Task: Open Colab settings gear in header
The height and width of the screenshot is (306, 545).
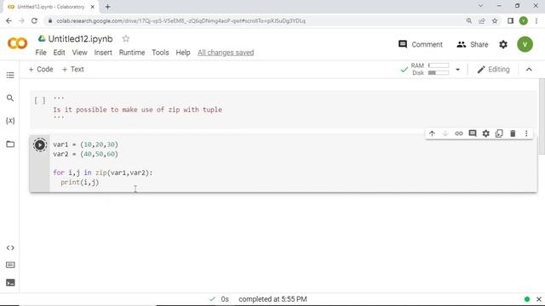Action: [503, 44]
